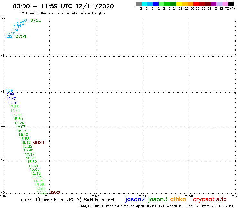
Task: Click the wave height value '10.47'
Action: [11, 99]
